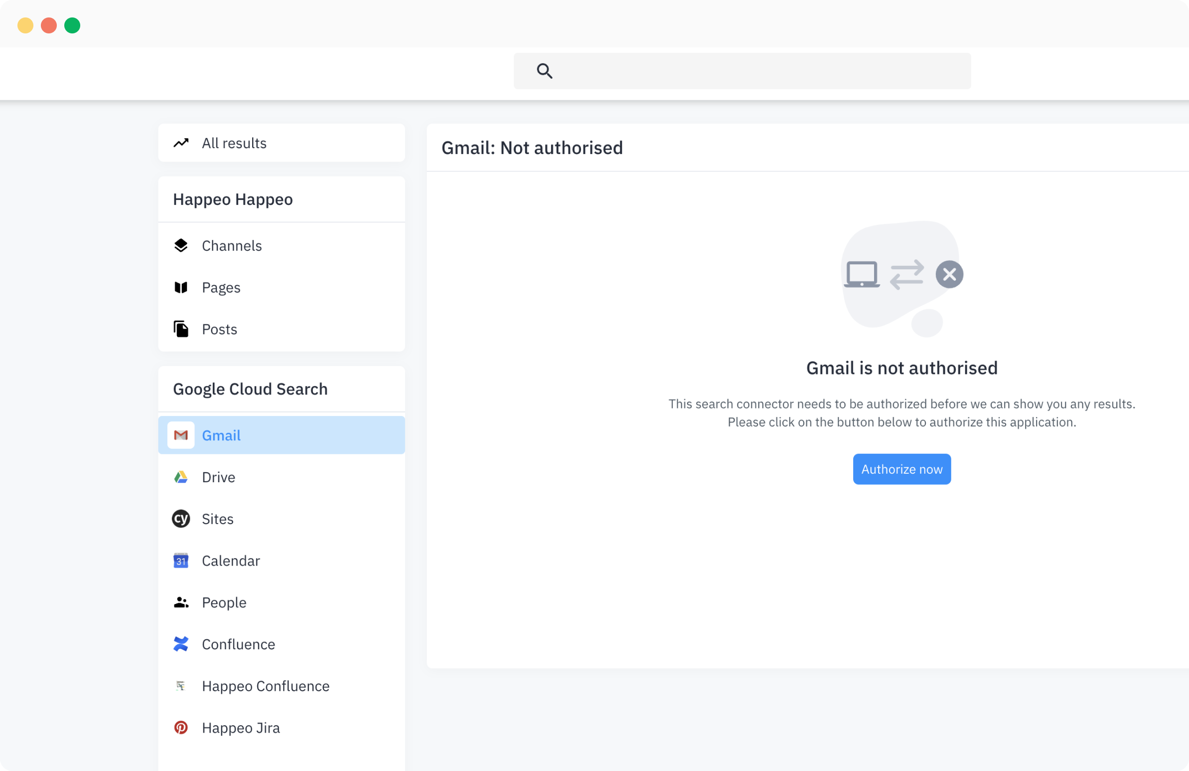This screenshot has height=771, width=1189.
Task: Click the connection failed X illustration icon
Action: point(949,274)
